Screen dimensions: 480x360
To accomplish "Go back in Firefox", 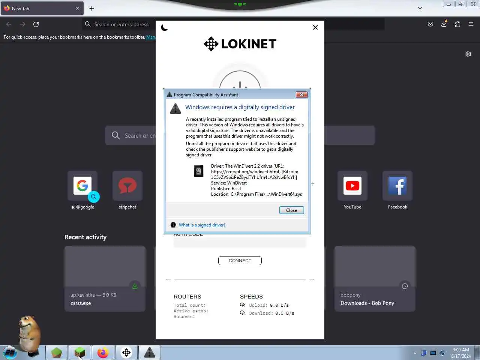I will click(9, 24).
